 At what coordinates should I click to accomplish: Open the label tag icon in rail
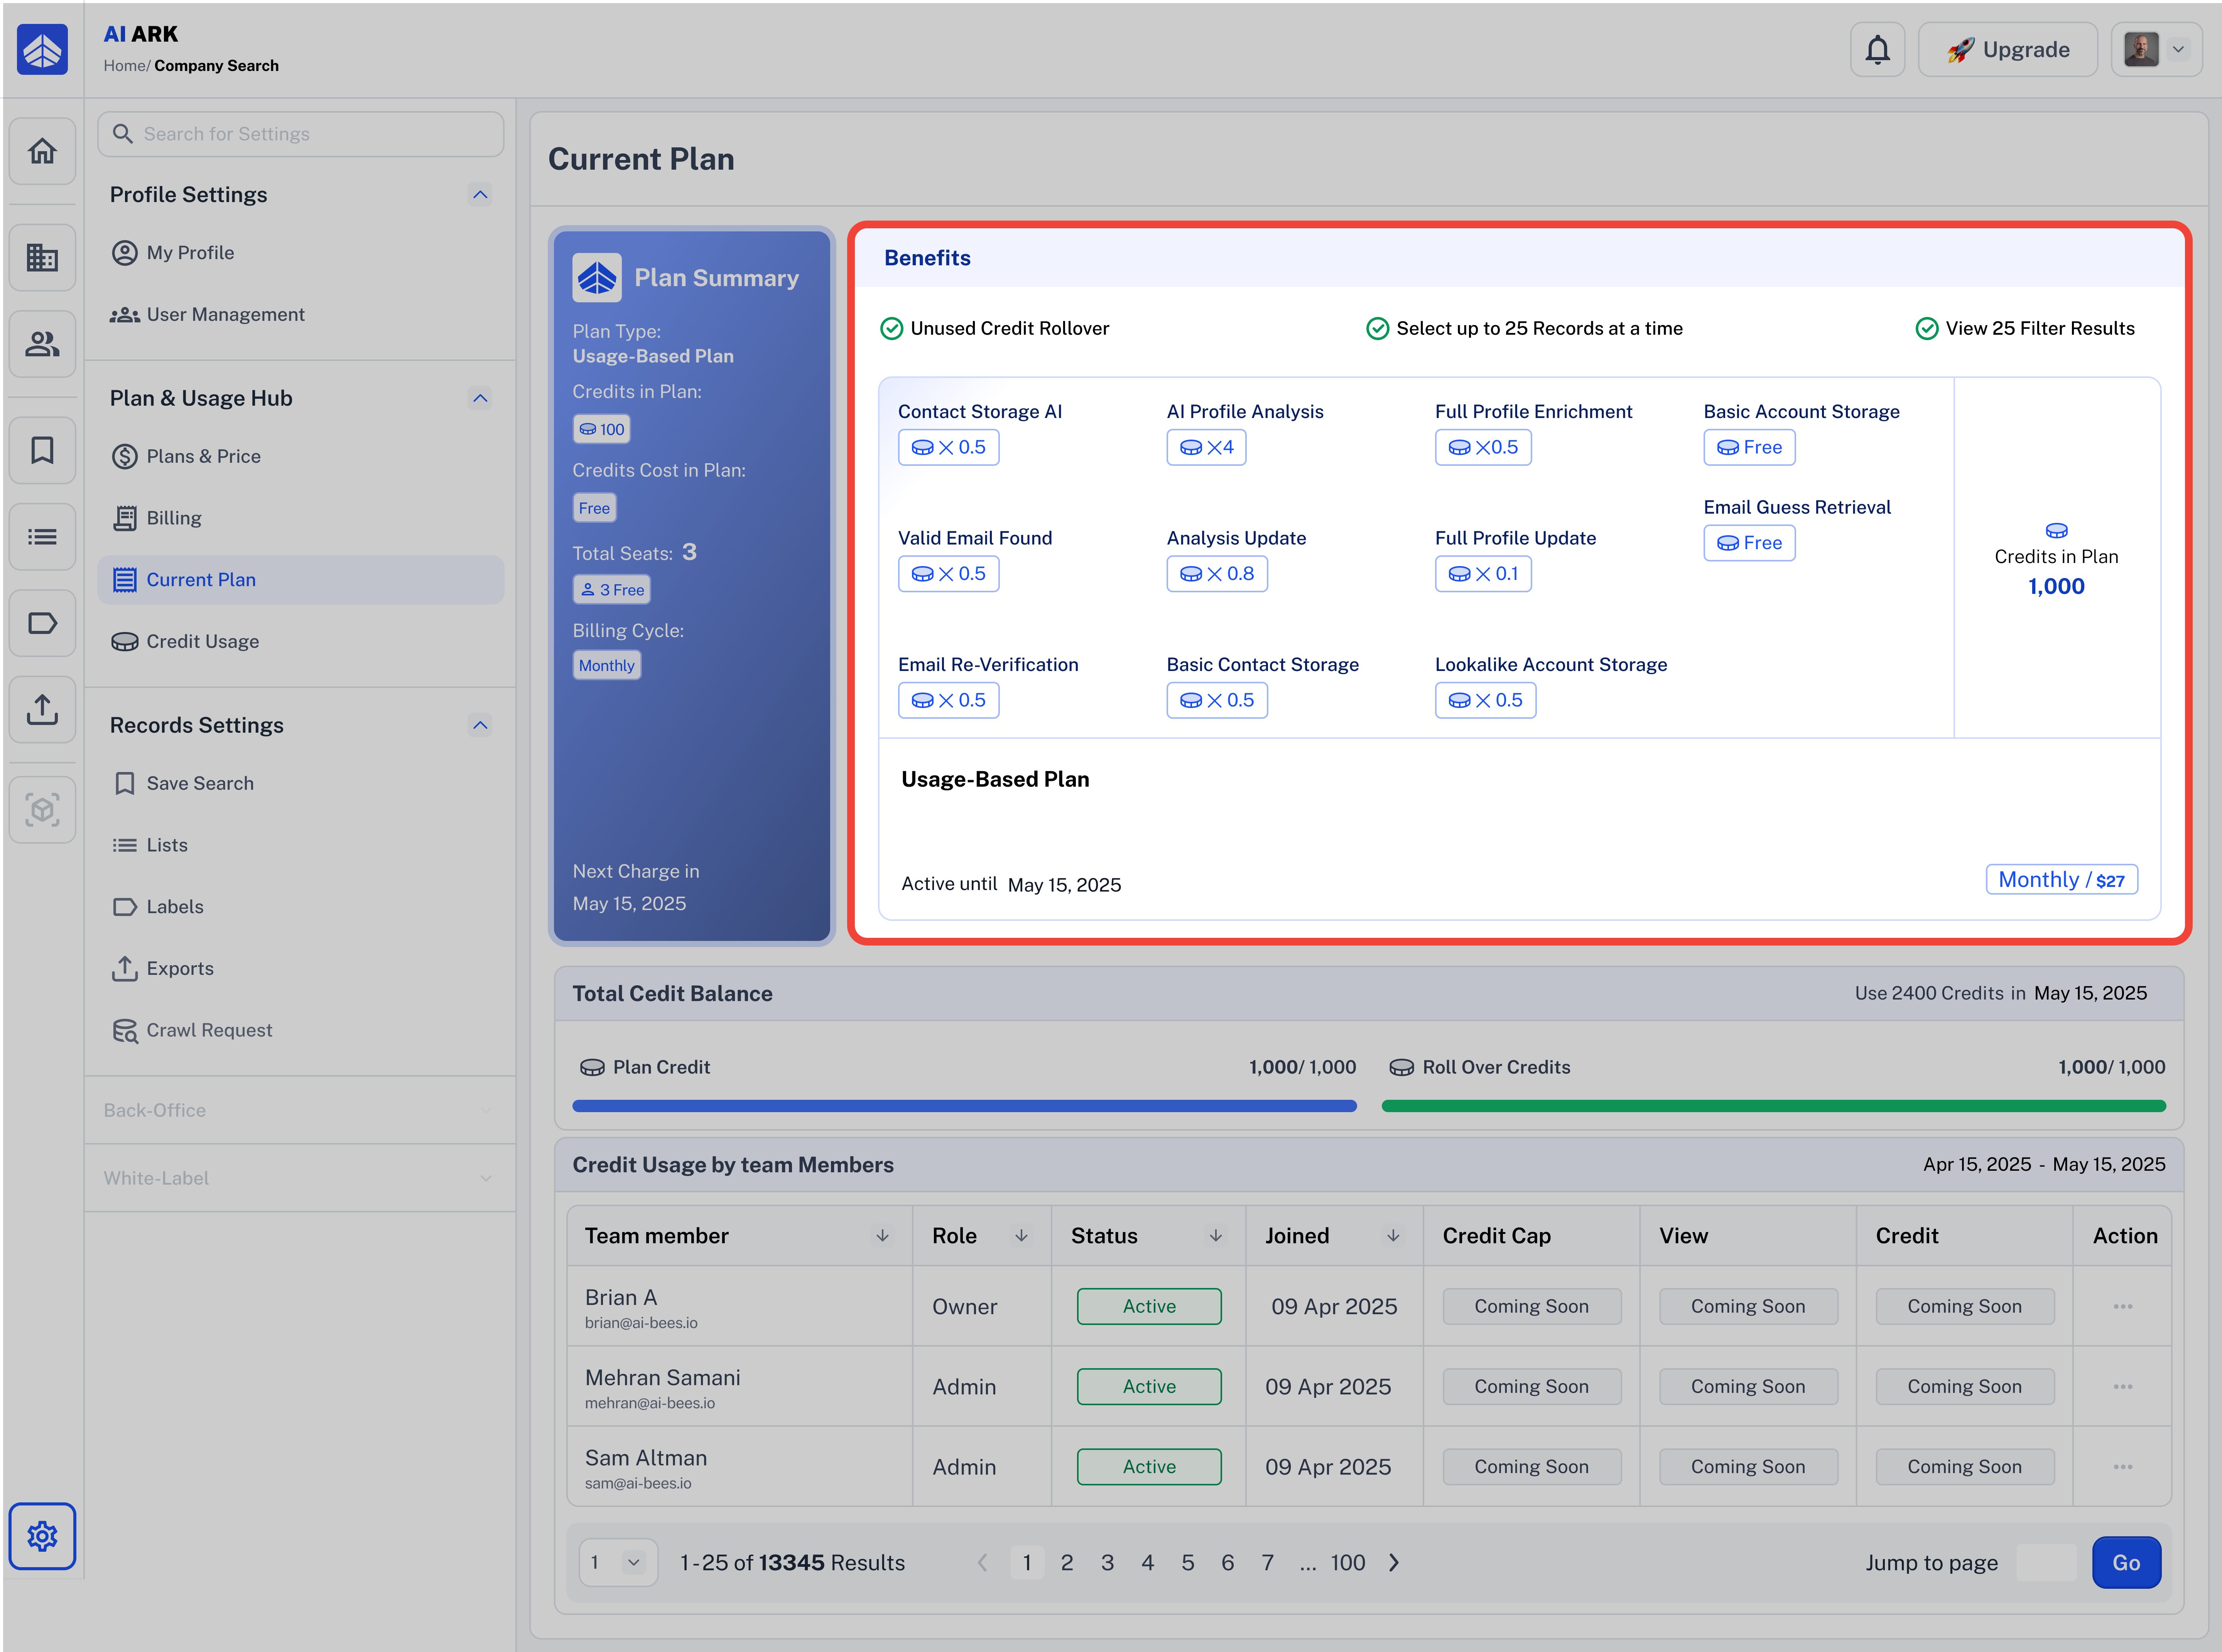42,623
